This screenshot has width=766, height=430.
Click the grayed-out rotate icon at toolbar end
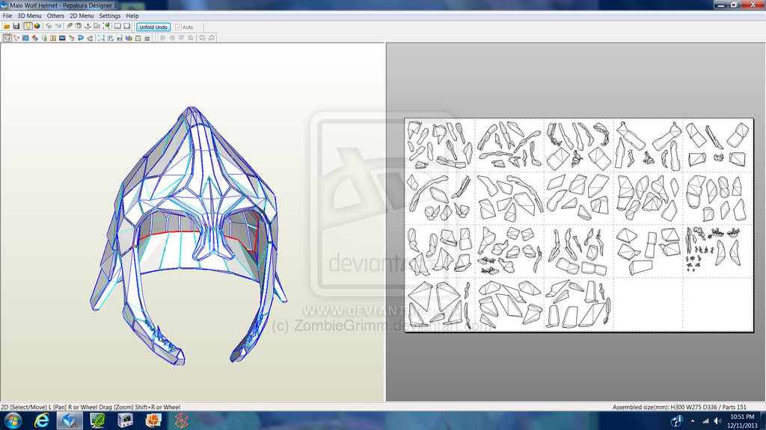click(x=212, y=37)
